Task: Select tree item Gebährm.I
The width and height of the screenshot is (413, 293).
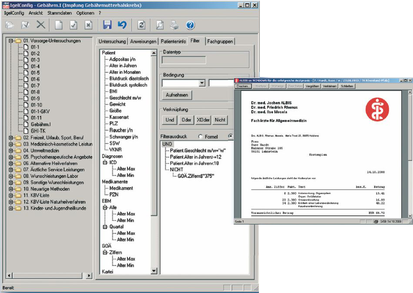Action: (40, 124)
